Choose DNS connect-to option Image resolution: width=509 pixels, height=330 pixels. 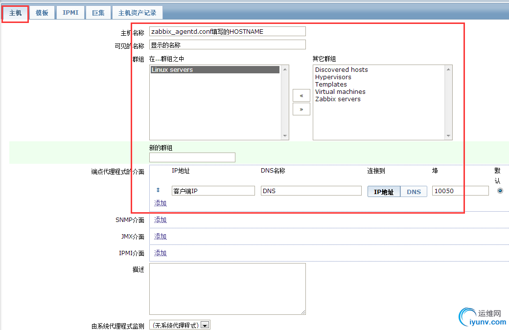[x=414, y=192]
